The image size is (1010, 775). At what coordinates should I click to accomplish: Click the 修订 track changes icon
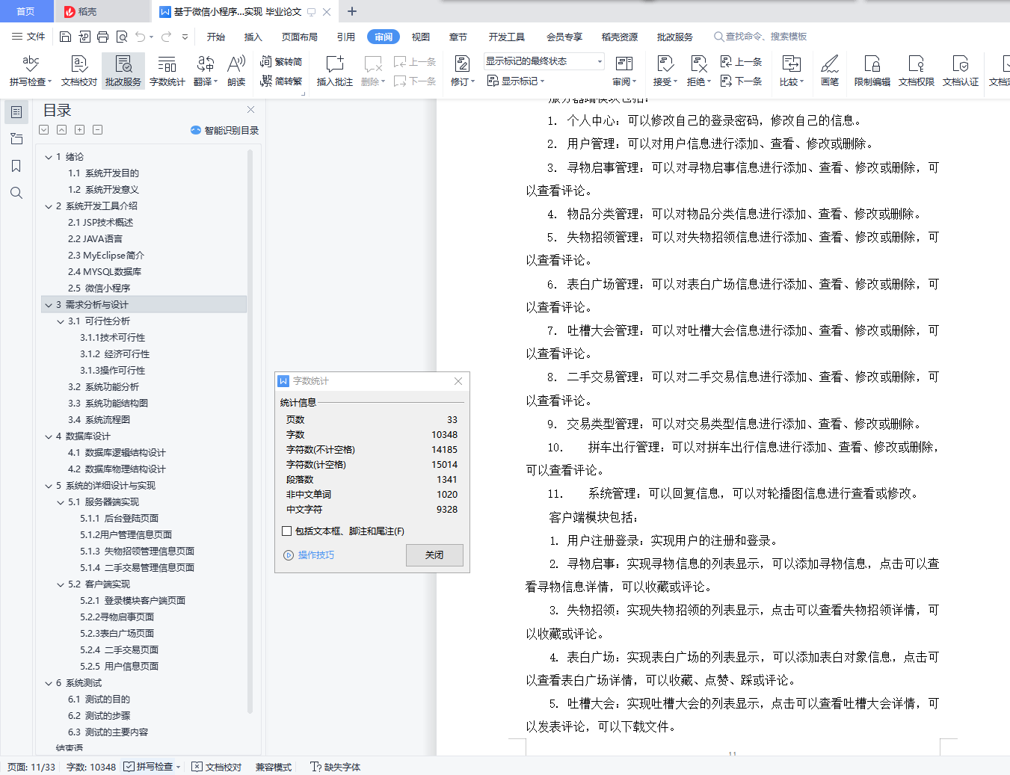(462, 64)
